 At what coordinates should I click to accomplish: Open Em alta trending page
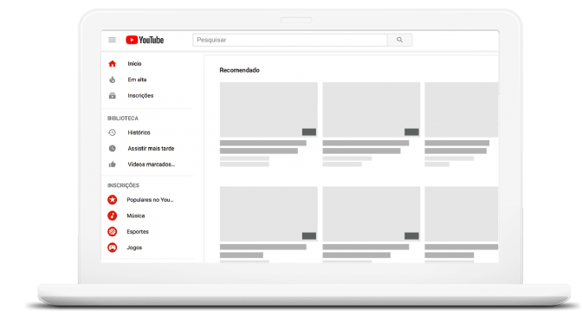pos(138,80)
